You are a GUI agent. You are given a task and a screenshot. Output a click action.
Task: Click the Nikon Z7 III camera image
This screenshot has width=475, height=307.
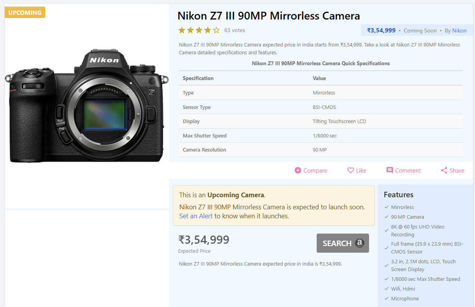[87, 105]
